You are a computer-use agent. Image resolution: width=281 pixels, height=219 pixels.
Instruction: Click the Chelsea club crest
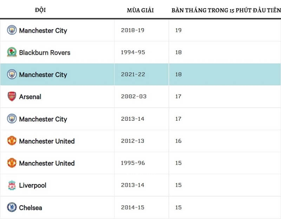click(12, 207)
